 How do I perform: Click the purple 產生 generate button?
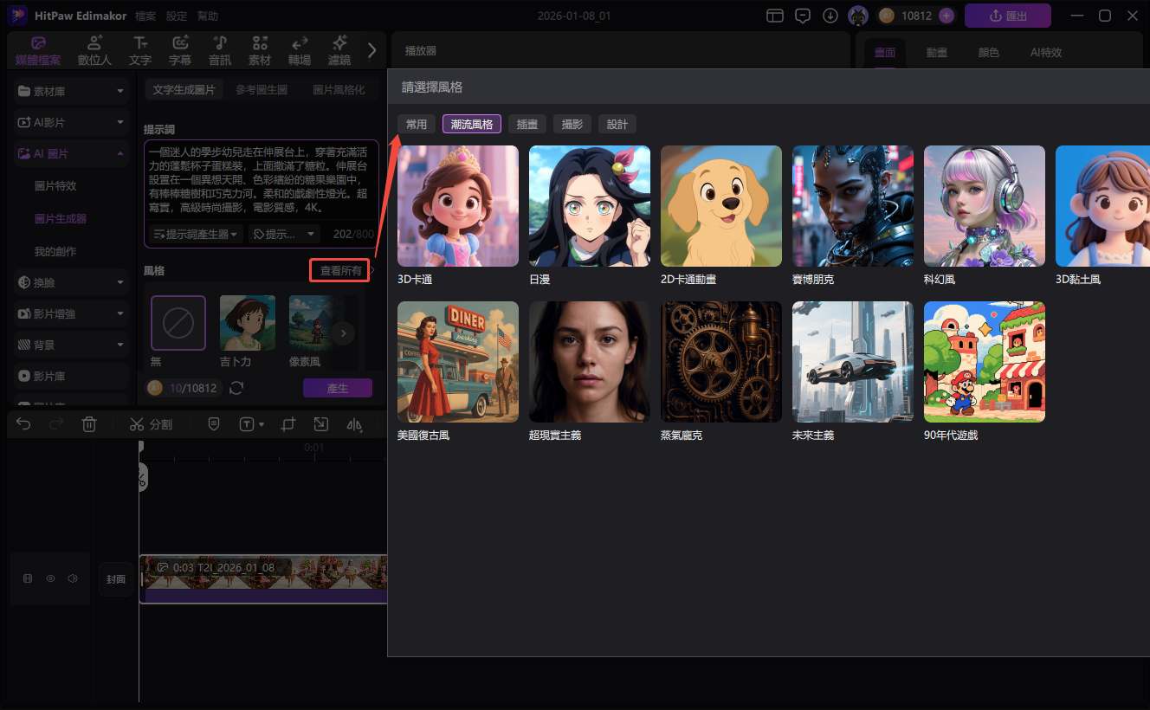[x=337, y=388]
